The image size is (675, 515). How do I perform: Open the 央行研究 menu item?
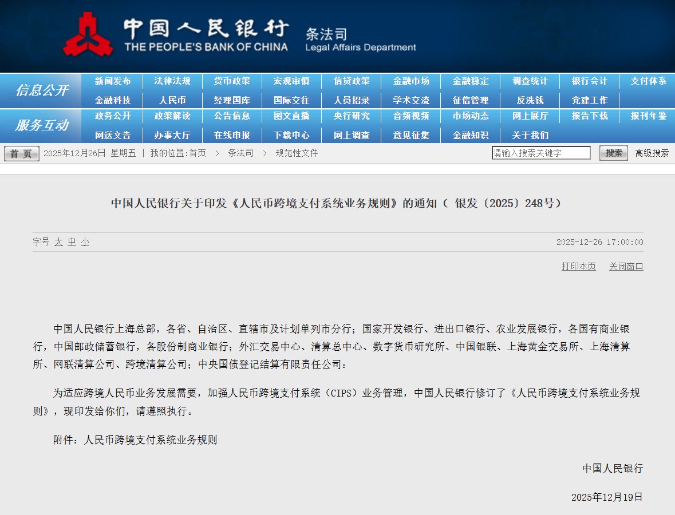[x=351, y=116]
